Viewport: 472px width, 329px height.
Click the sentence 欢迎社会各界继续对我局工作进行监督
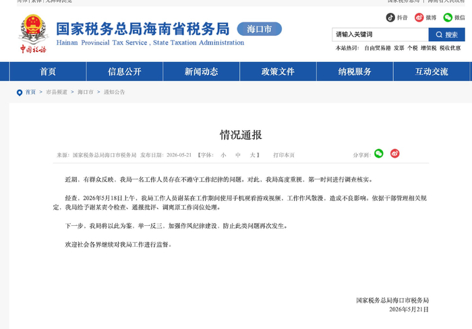[x=119, y=245]
